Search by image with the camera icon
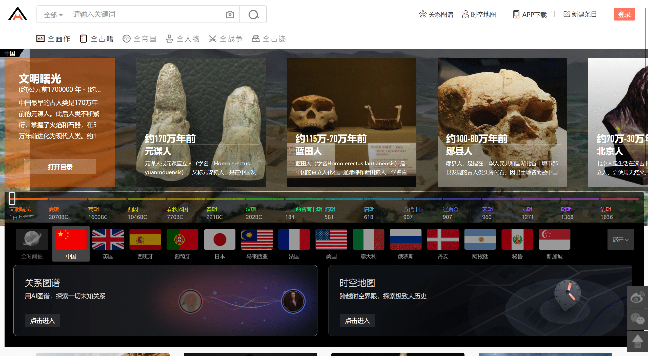The height and width of the screenshot is (356, 648). pos(230,15)
